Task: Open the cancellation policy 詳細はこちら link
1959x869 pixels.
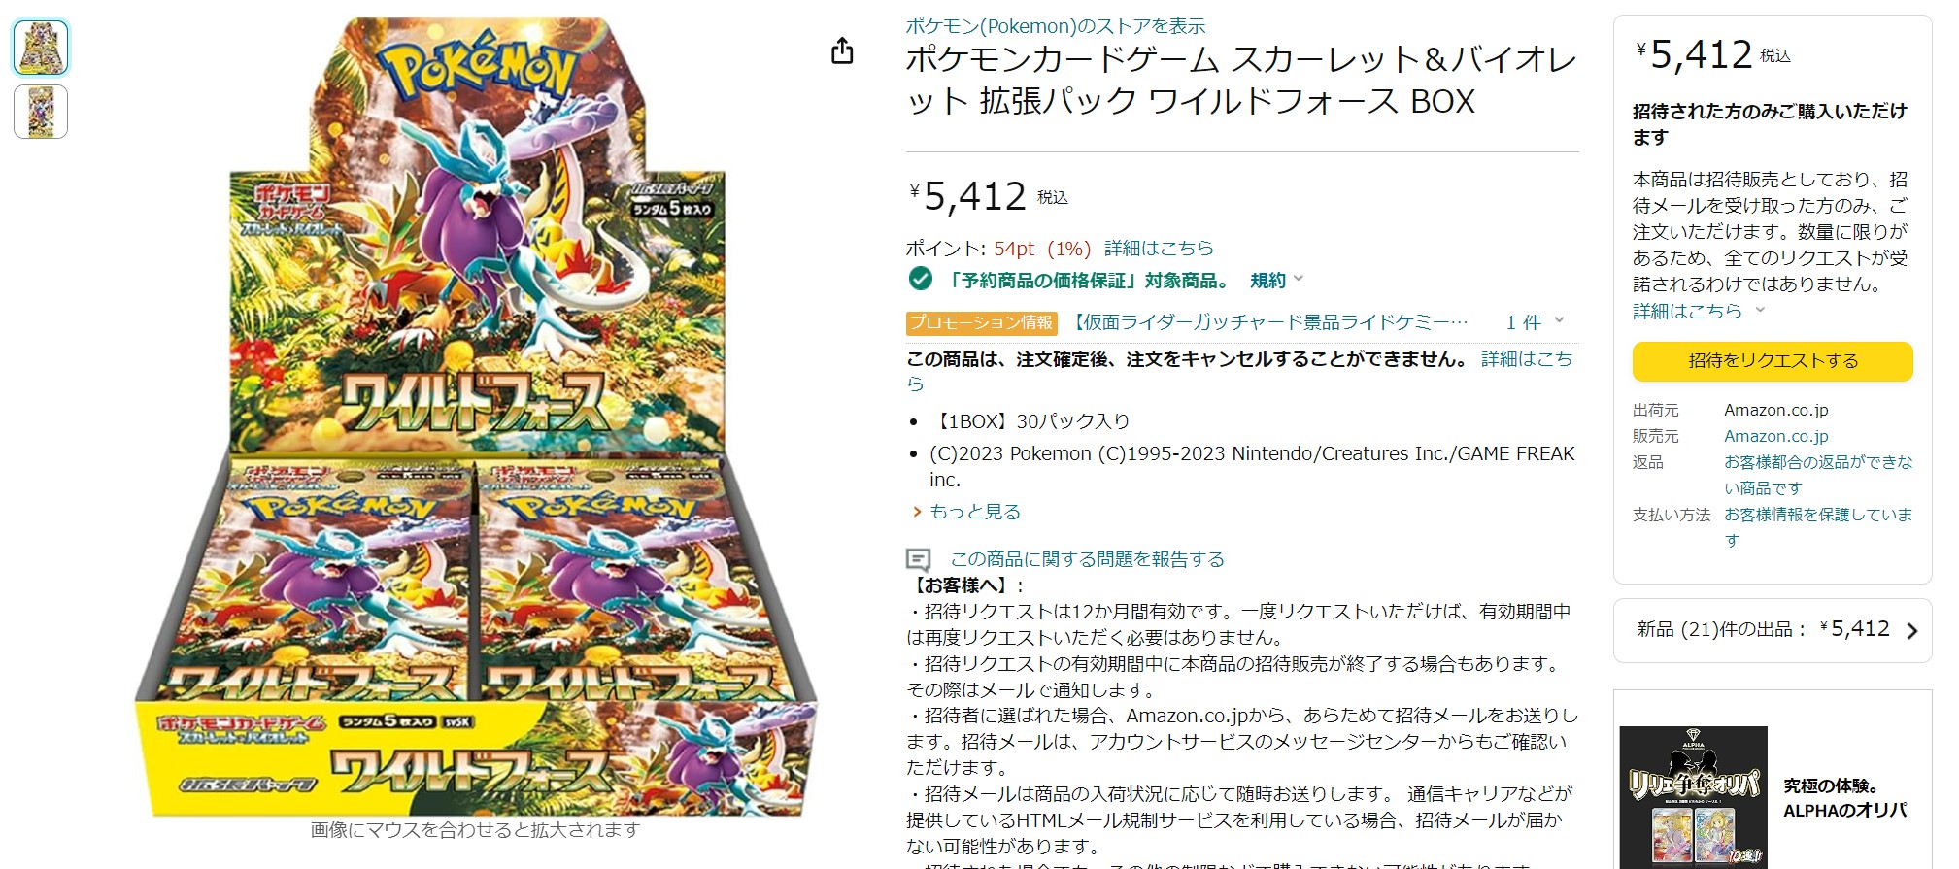Action: point(1527,358)
